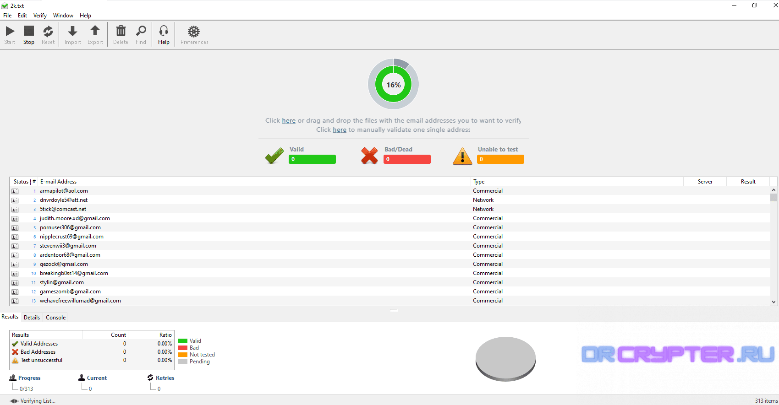Open the Find tool

(x=141, y=35)
